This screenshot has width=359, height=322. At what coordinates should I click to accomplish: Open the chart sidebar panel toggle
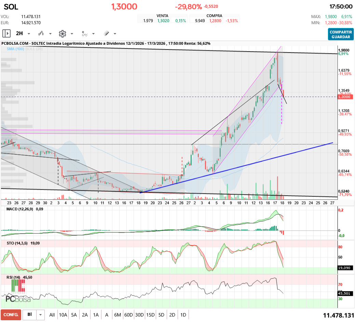[x=6, y=33]
